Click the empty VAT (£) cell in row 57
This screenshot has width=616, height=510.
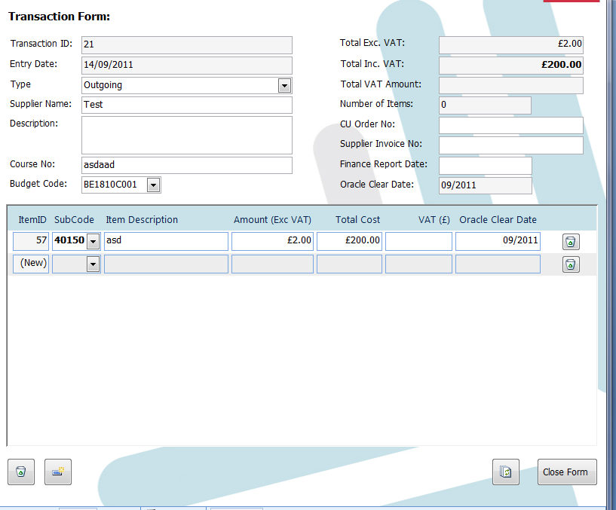click(418, 241)
